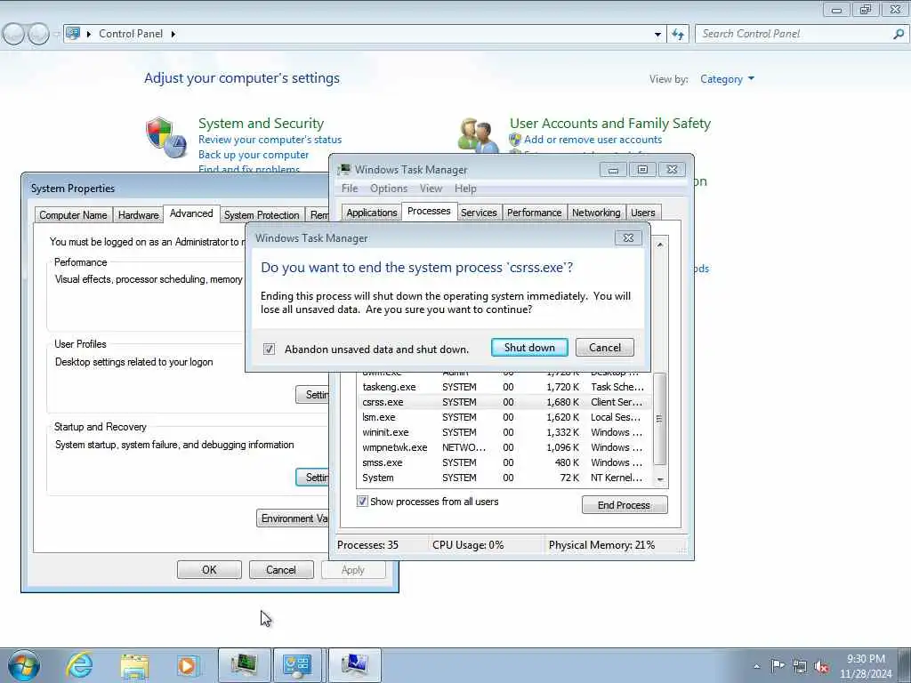Open Startup and Recovery Settings button

312,477
